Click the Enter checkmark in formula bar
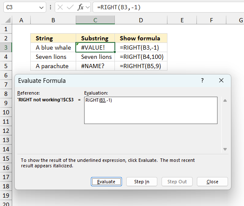Image resolution: width=244 pixels, height=206 pixels. 70,7
